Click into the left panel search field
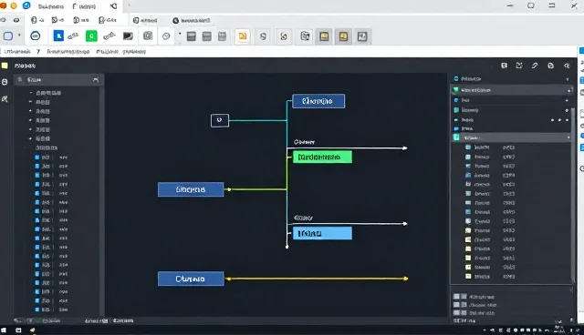This screenshot has height=335, width=584. coord(57,79)
